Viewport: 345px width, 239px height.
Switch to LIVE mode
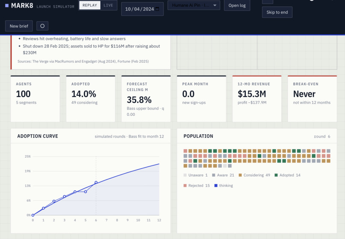point(108,5)
